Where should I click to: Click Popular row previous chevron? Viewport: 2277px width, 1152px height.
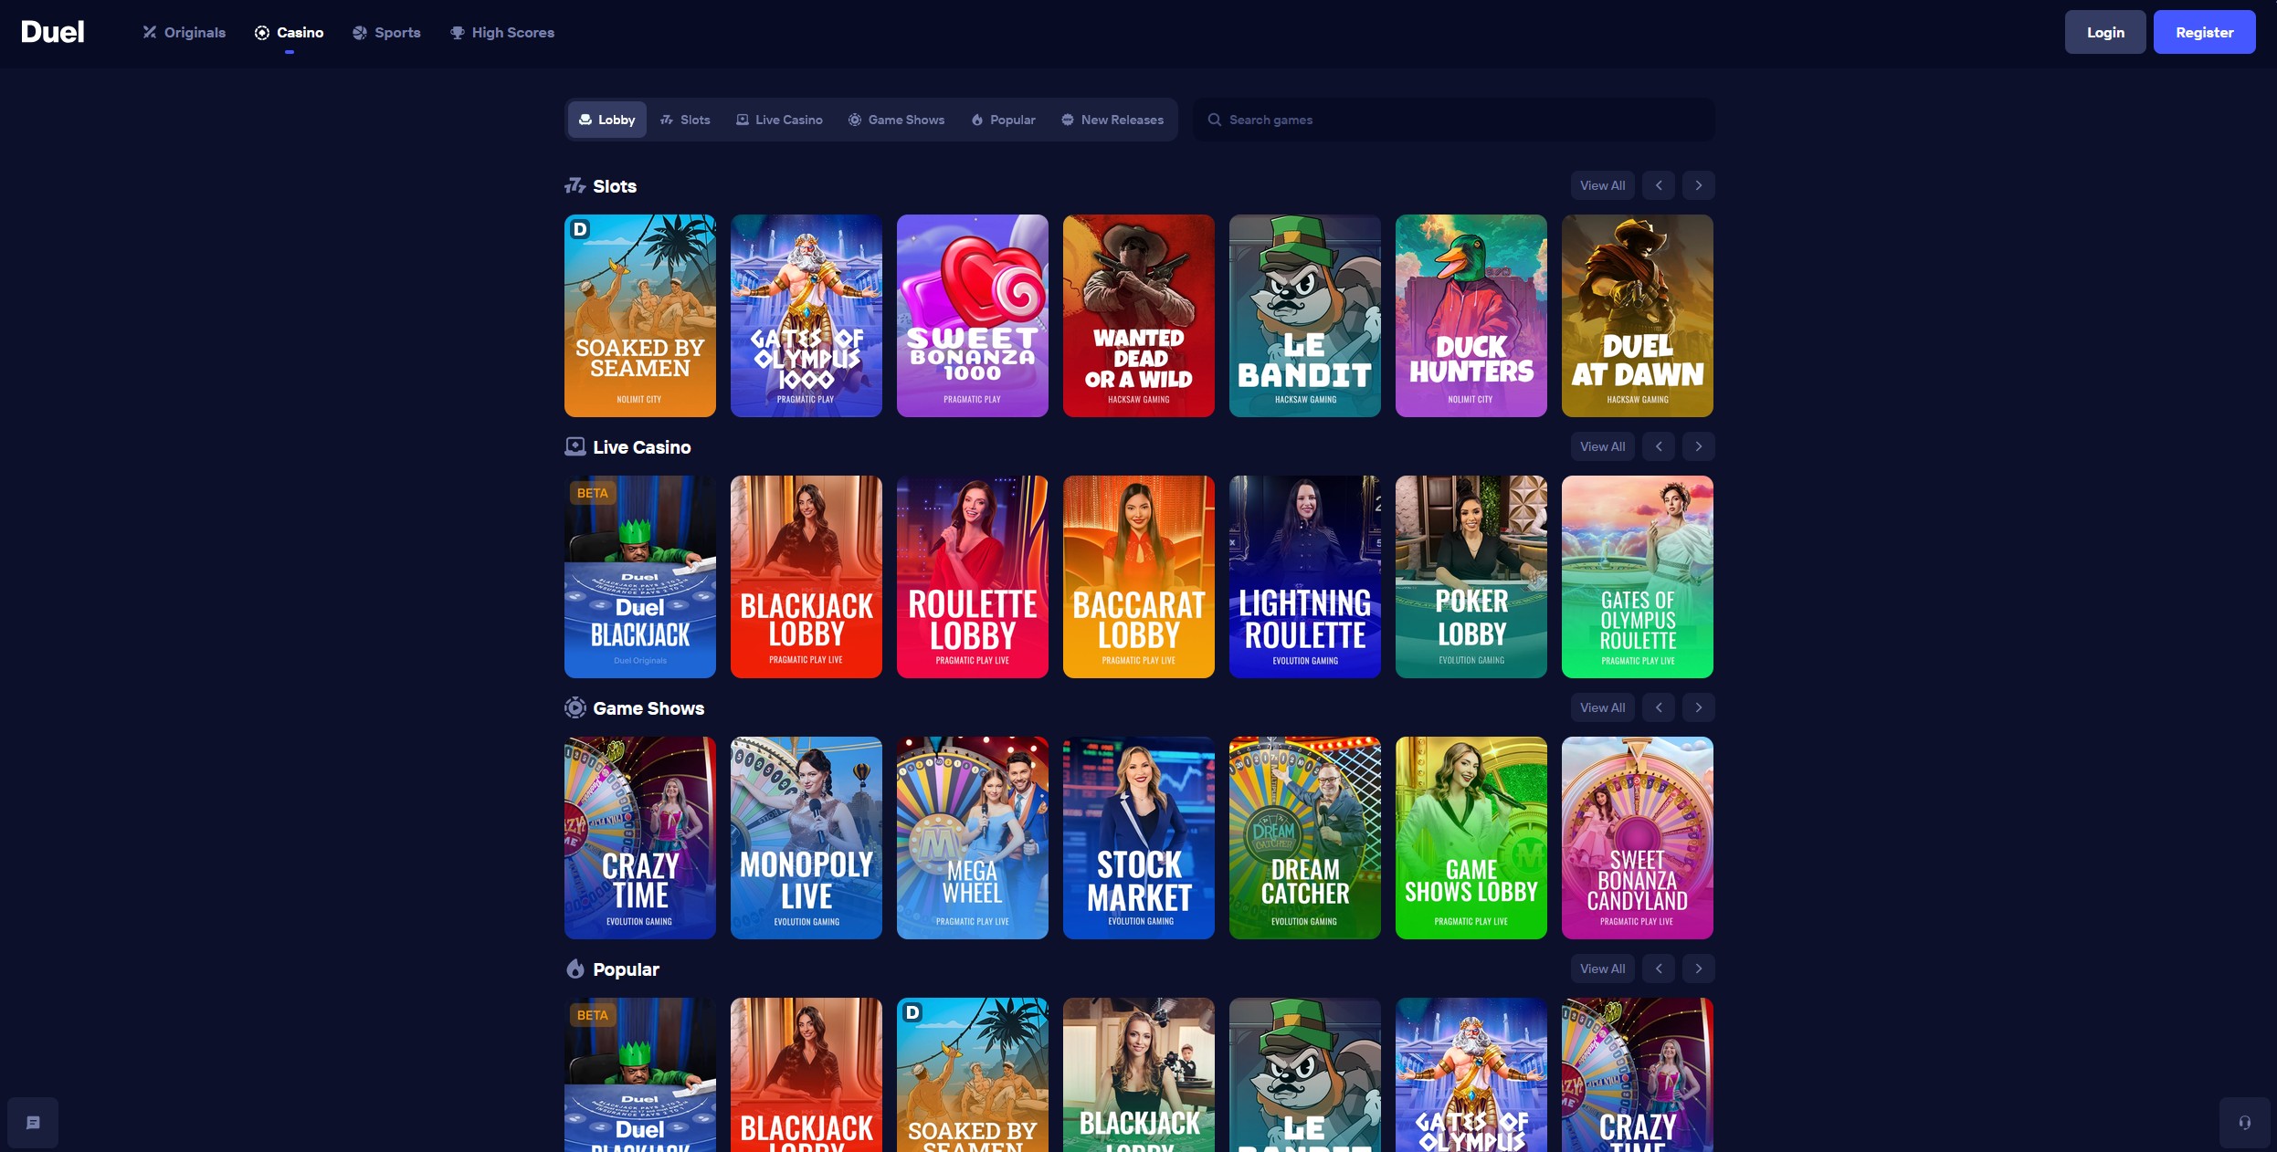(1659, 969)
